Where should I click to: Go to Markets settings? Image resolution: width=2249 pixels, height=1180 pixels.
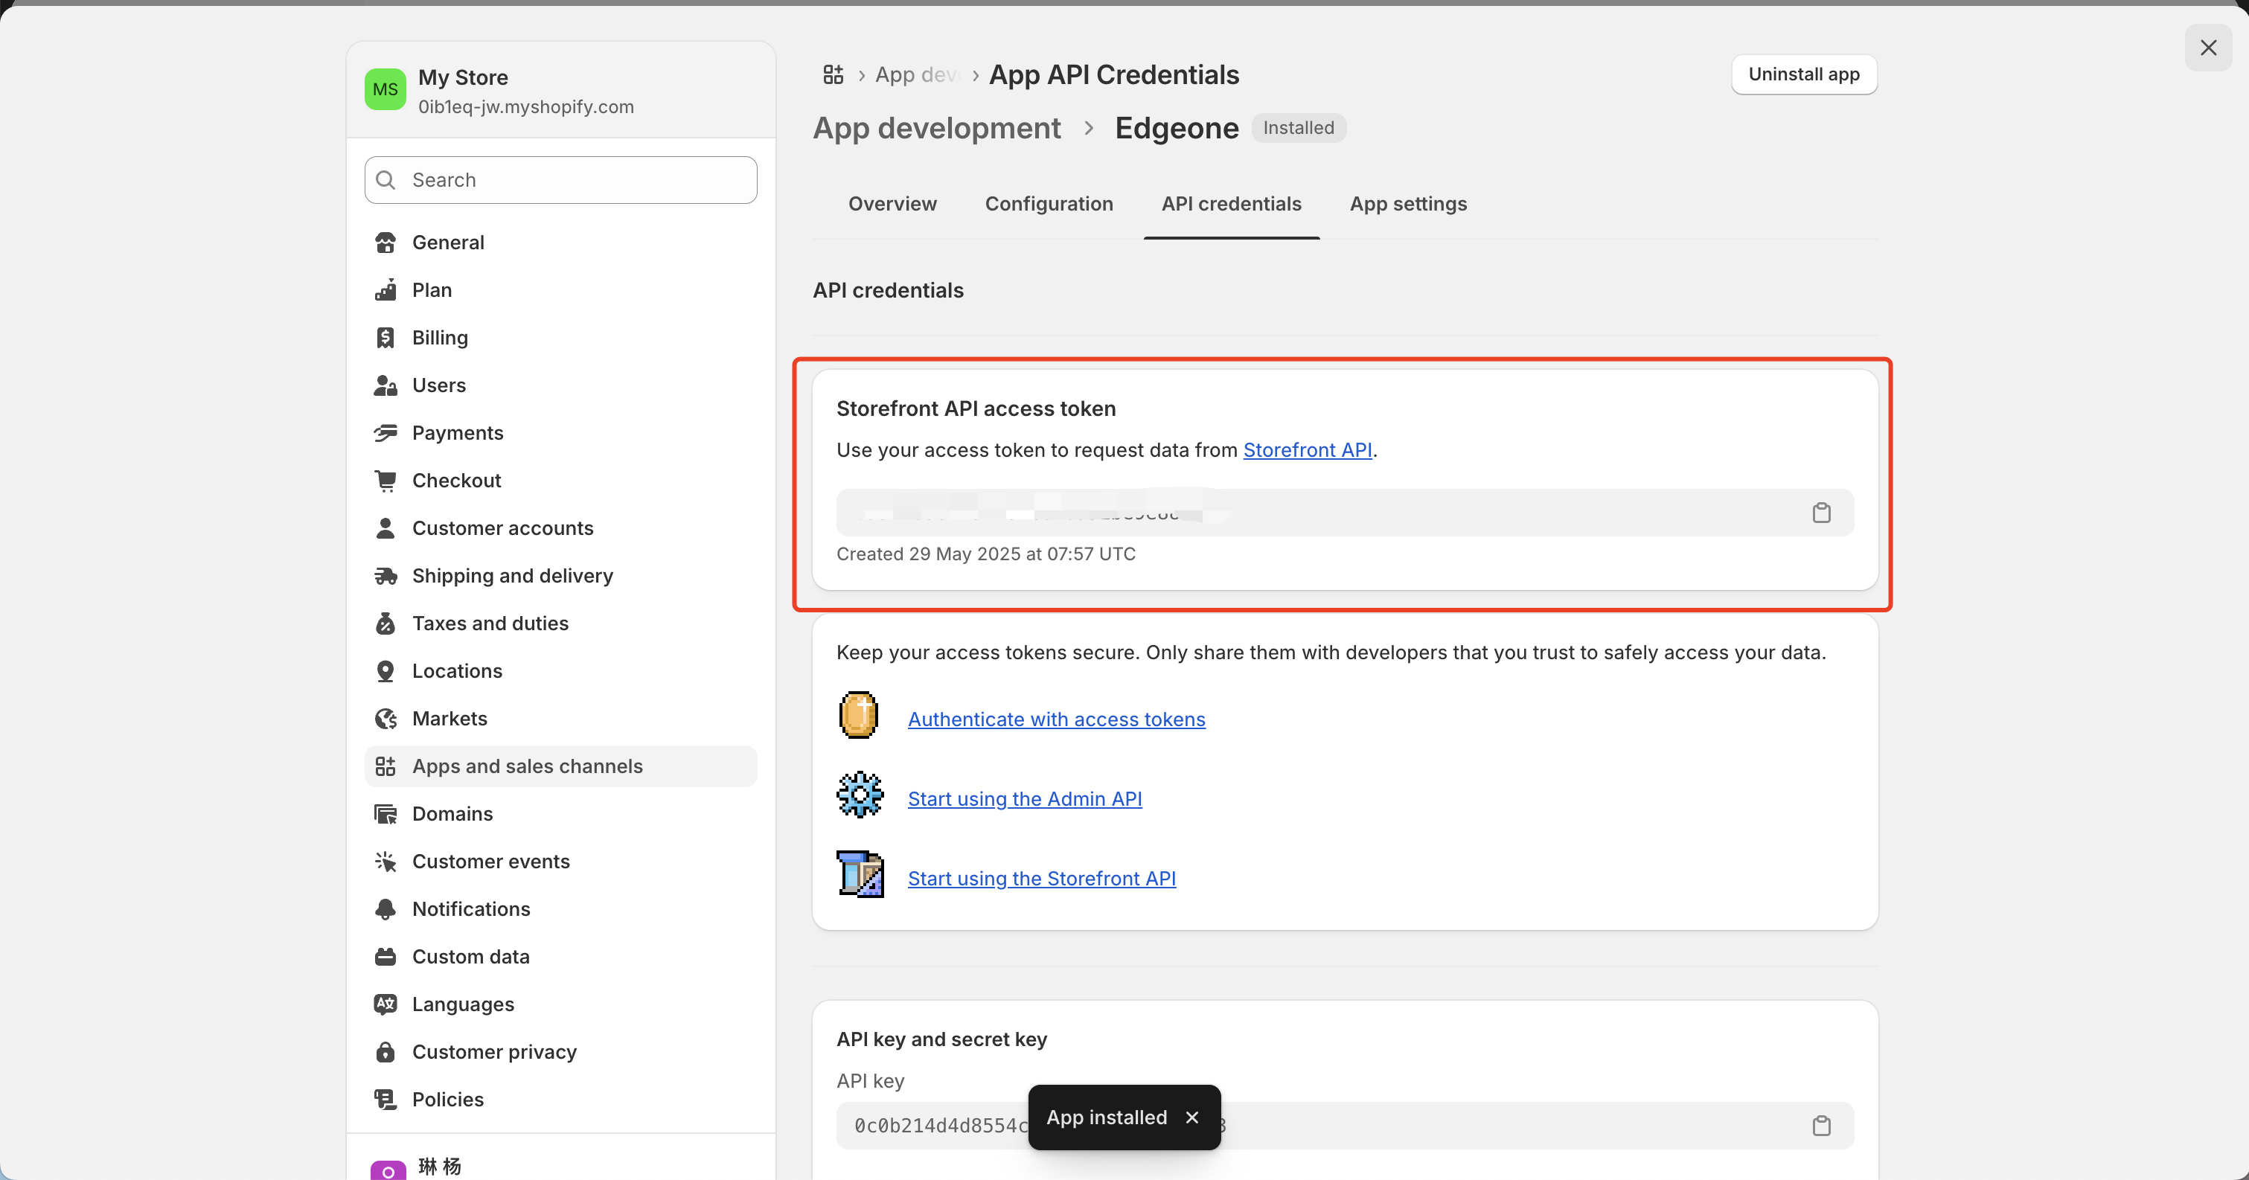449,718
